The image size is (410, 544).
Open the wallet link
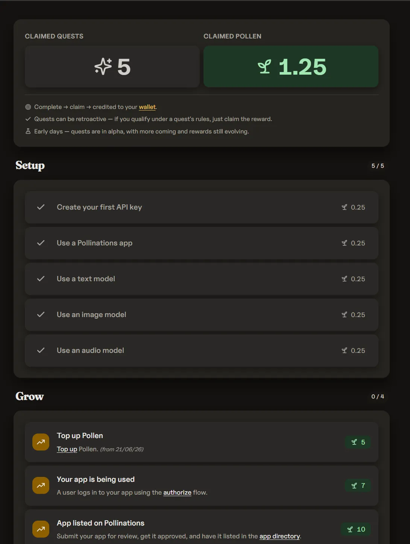(147, 107)
